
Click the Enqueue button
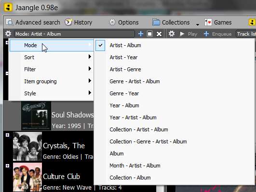coord(218,34)
